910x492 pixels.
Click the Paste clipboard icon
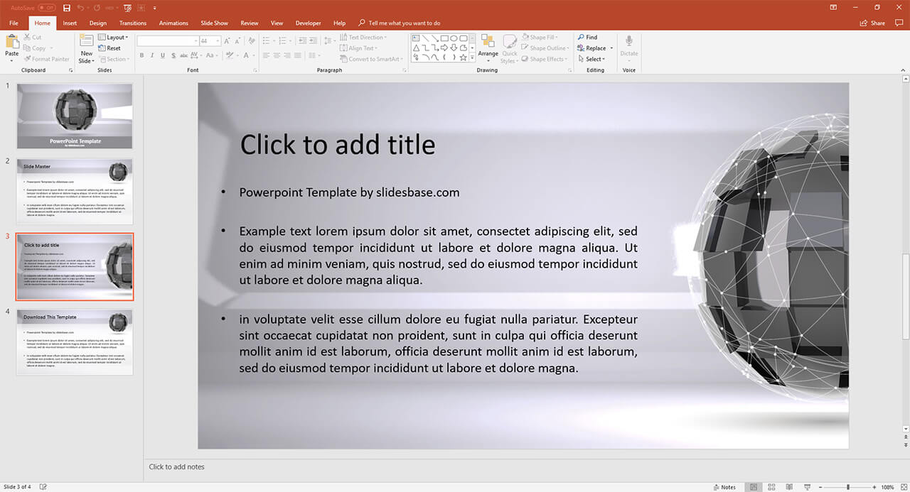[12, 45]
